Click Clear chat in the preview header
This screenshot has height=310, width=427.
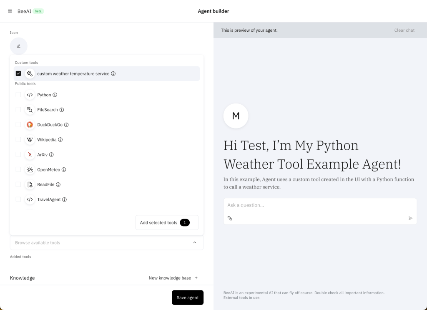[x=404, y=30]
